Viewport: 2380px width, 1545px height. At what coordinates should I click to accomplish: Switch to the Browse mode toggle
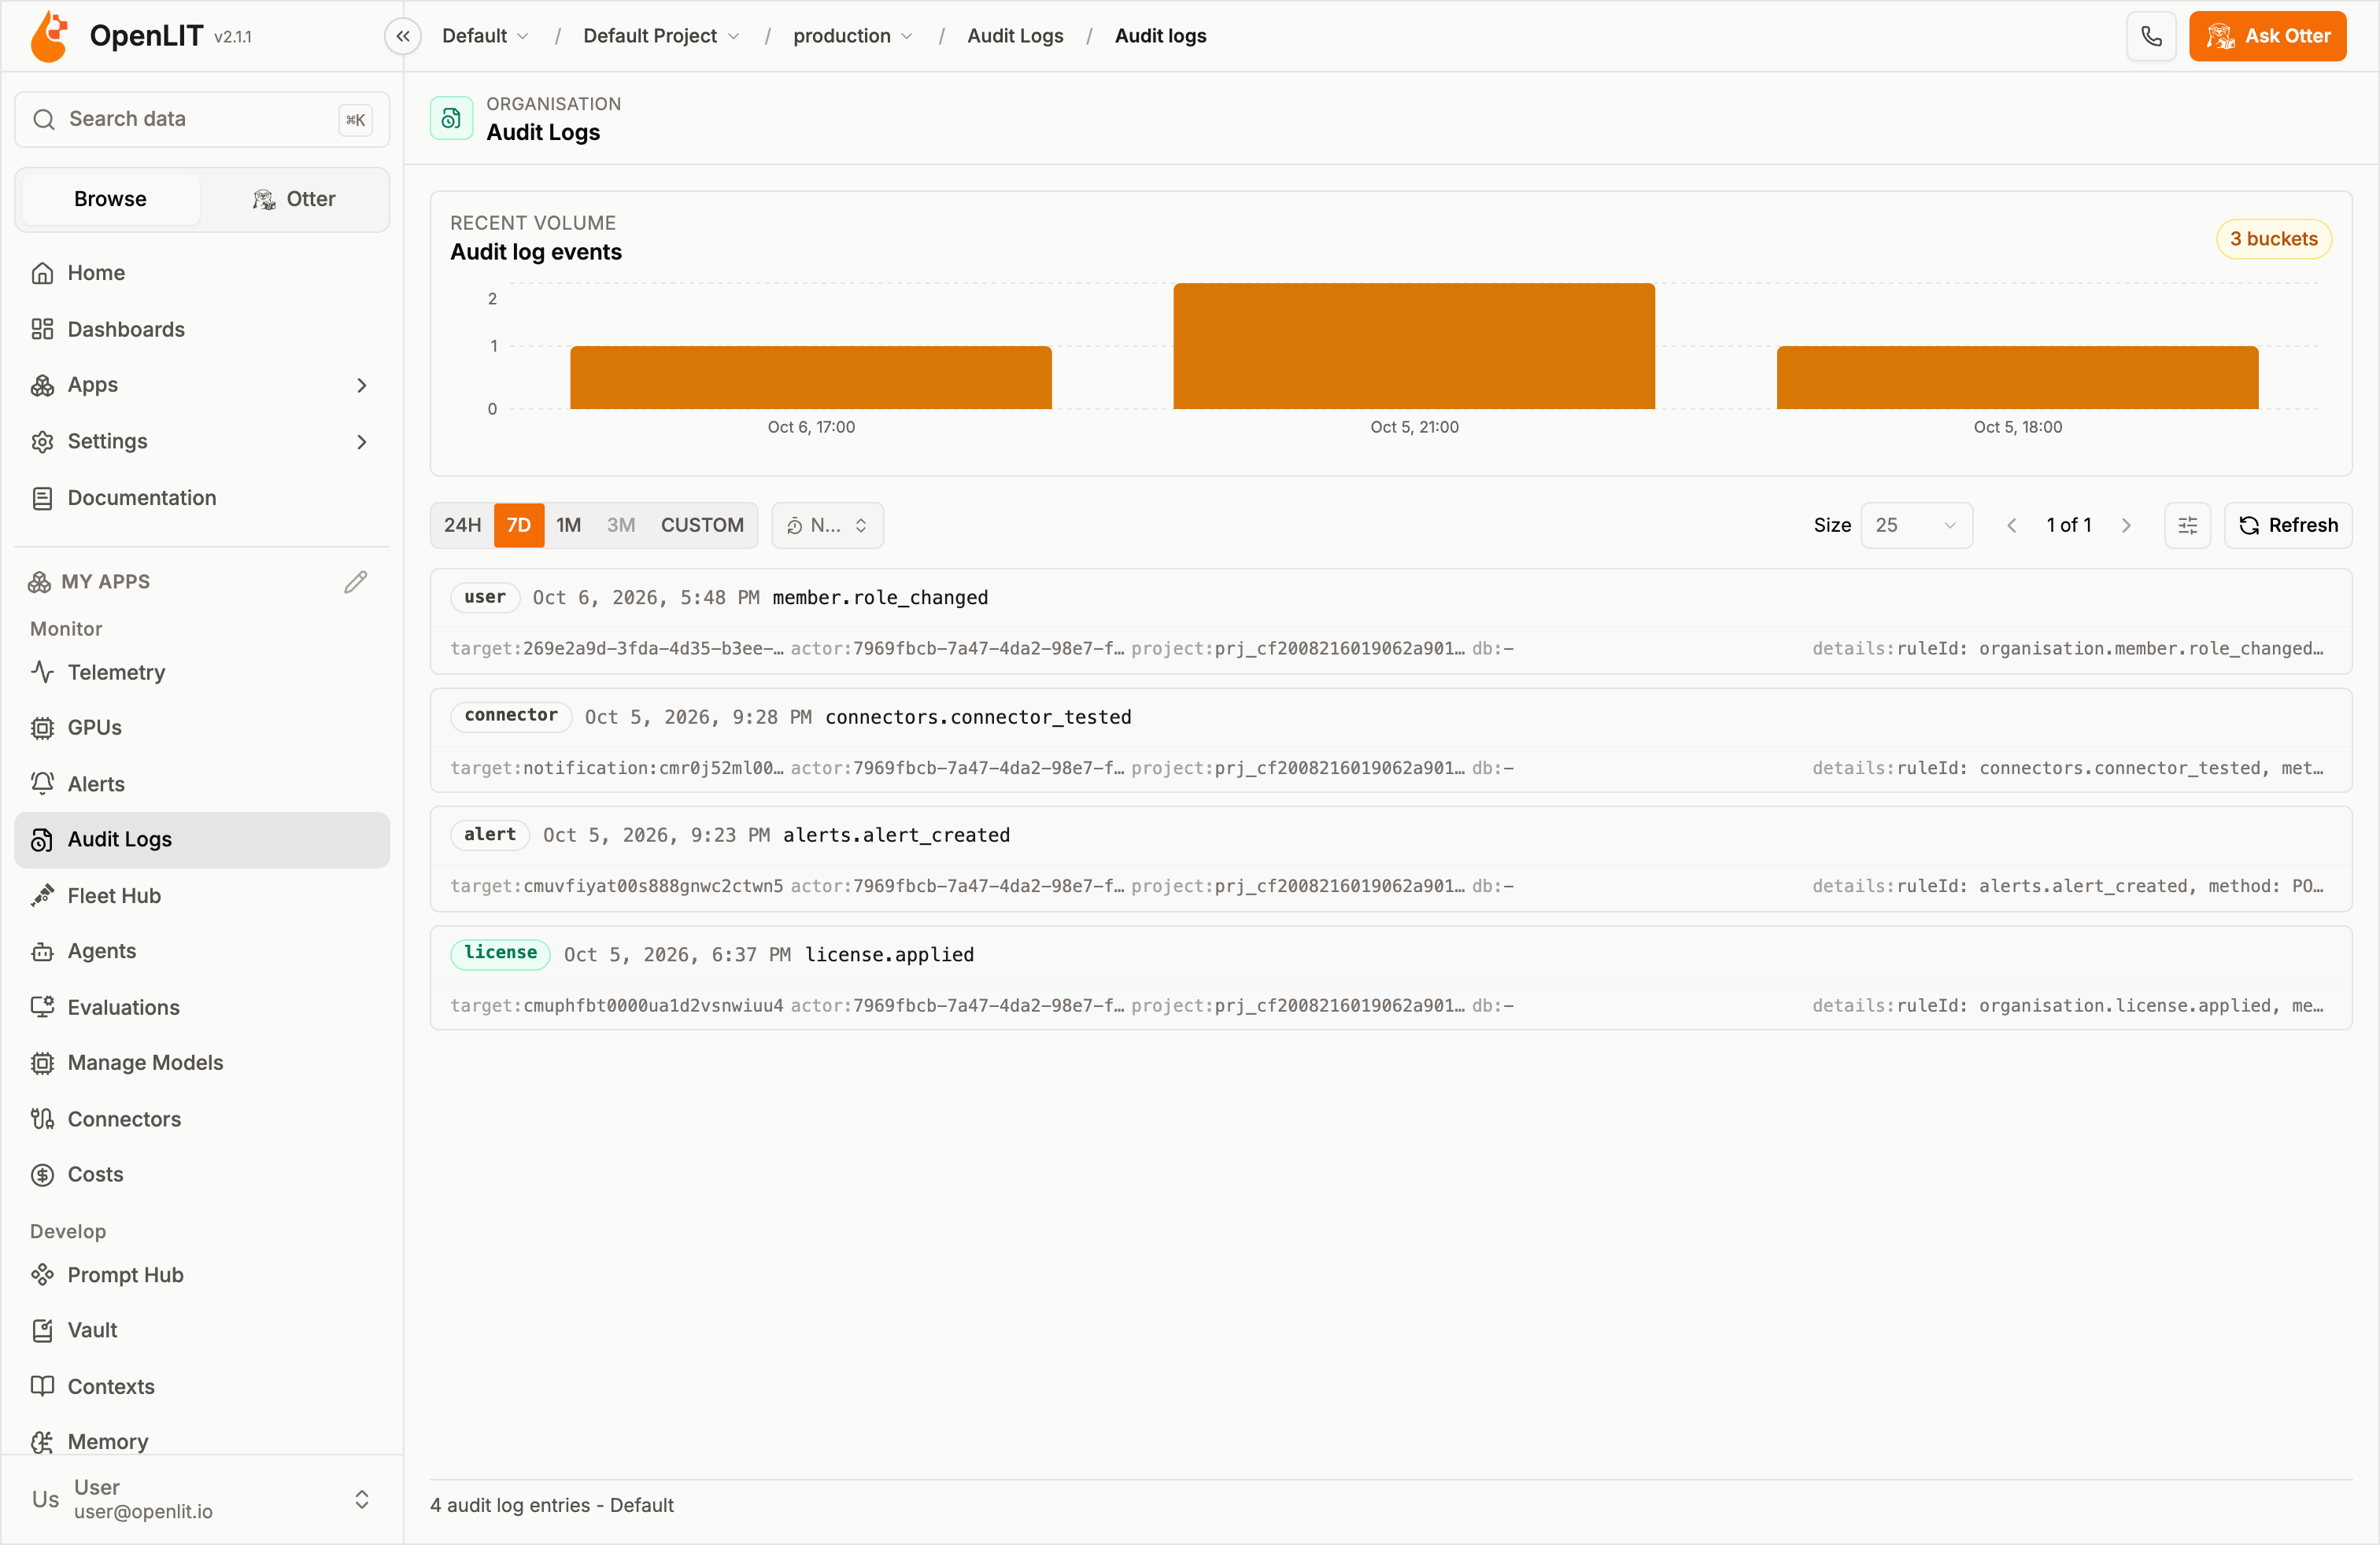pos(110,199)
